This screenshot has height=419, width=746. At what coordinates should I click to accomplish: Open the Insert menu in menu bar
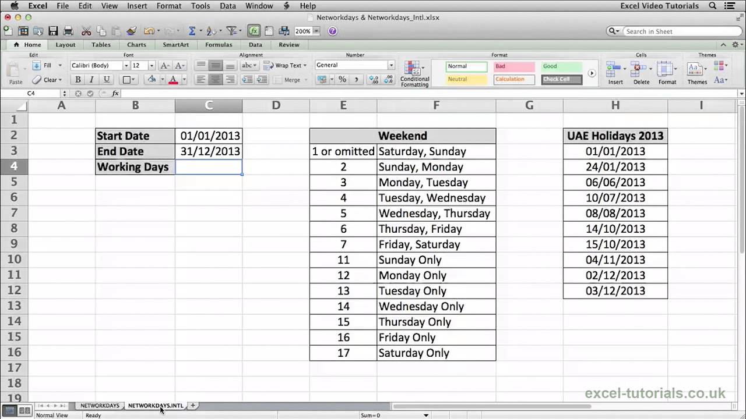[x=137, y=6]
